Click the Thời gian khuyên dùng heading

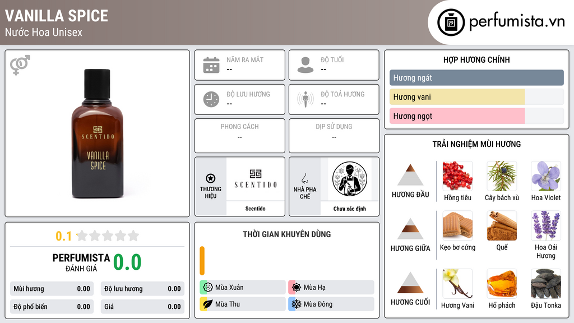(287, 234)
